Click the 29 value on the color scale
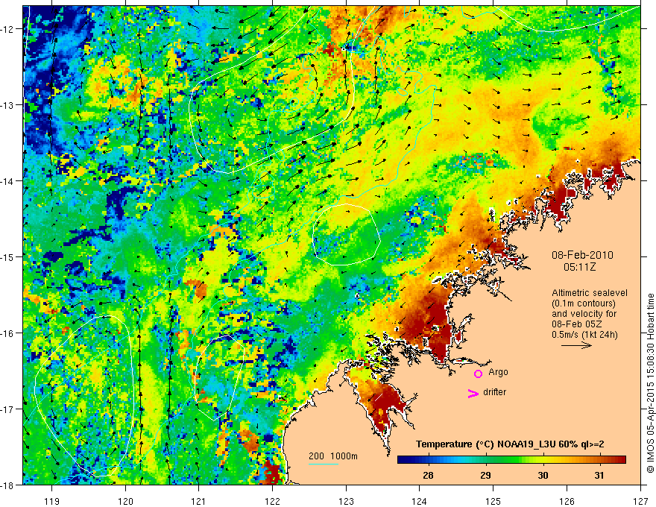This screenshot has height=507, width=656. (x=485, y=475)
